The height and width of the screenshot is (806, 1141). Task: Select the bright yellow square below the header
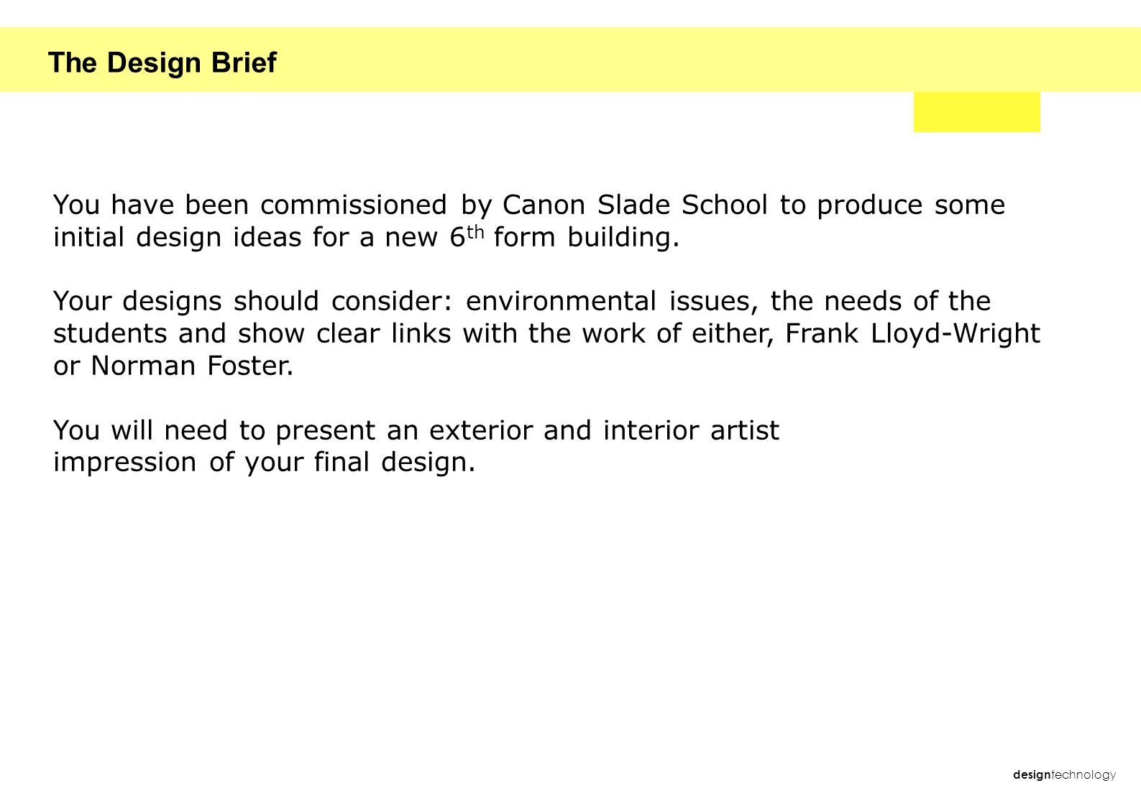pos(976,112)
